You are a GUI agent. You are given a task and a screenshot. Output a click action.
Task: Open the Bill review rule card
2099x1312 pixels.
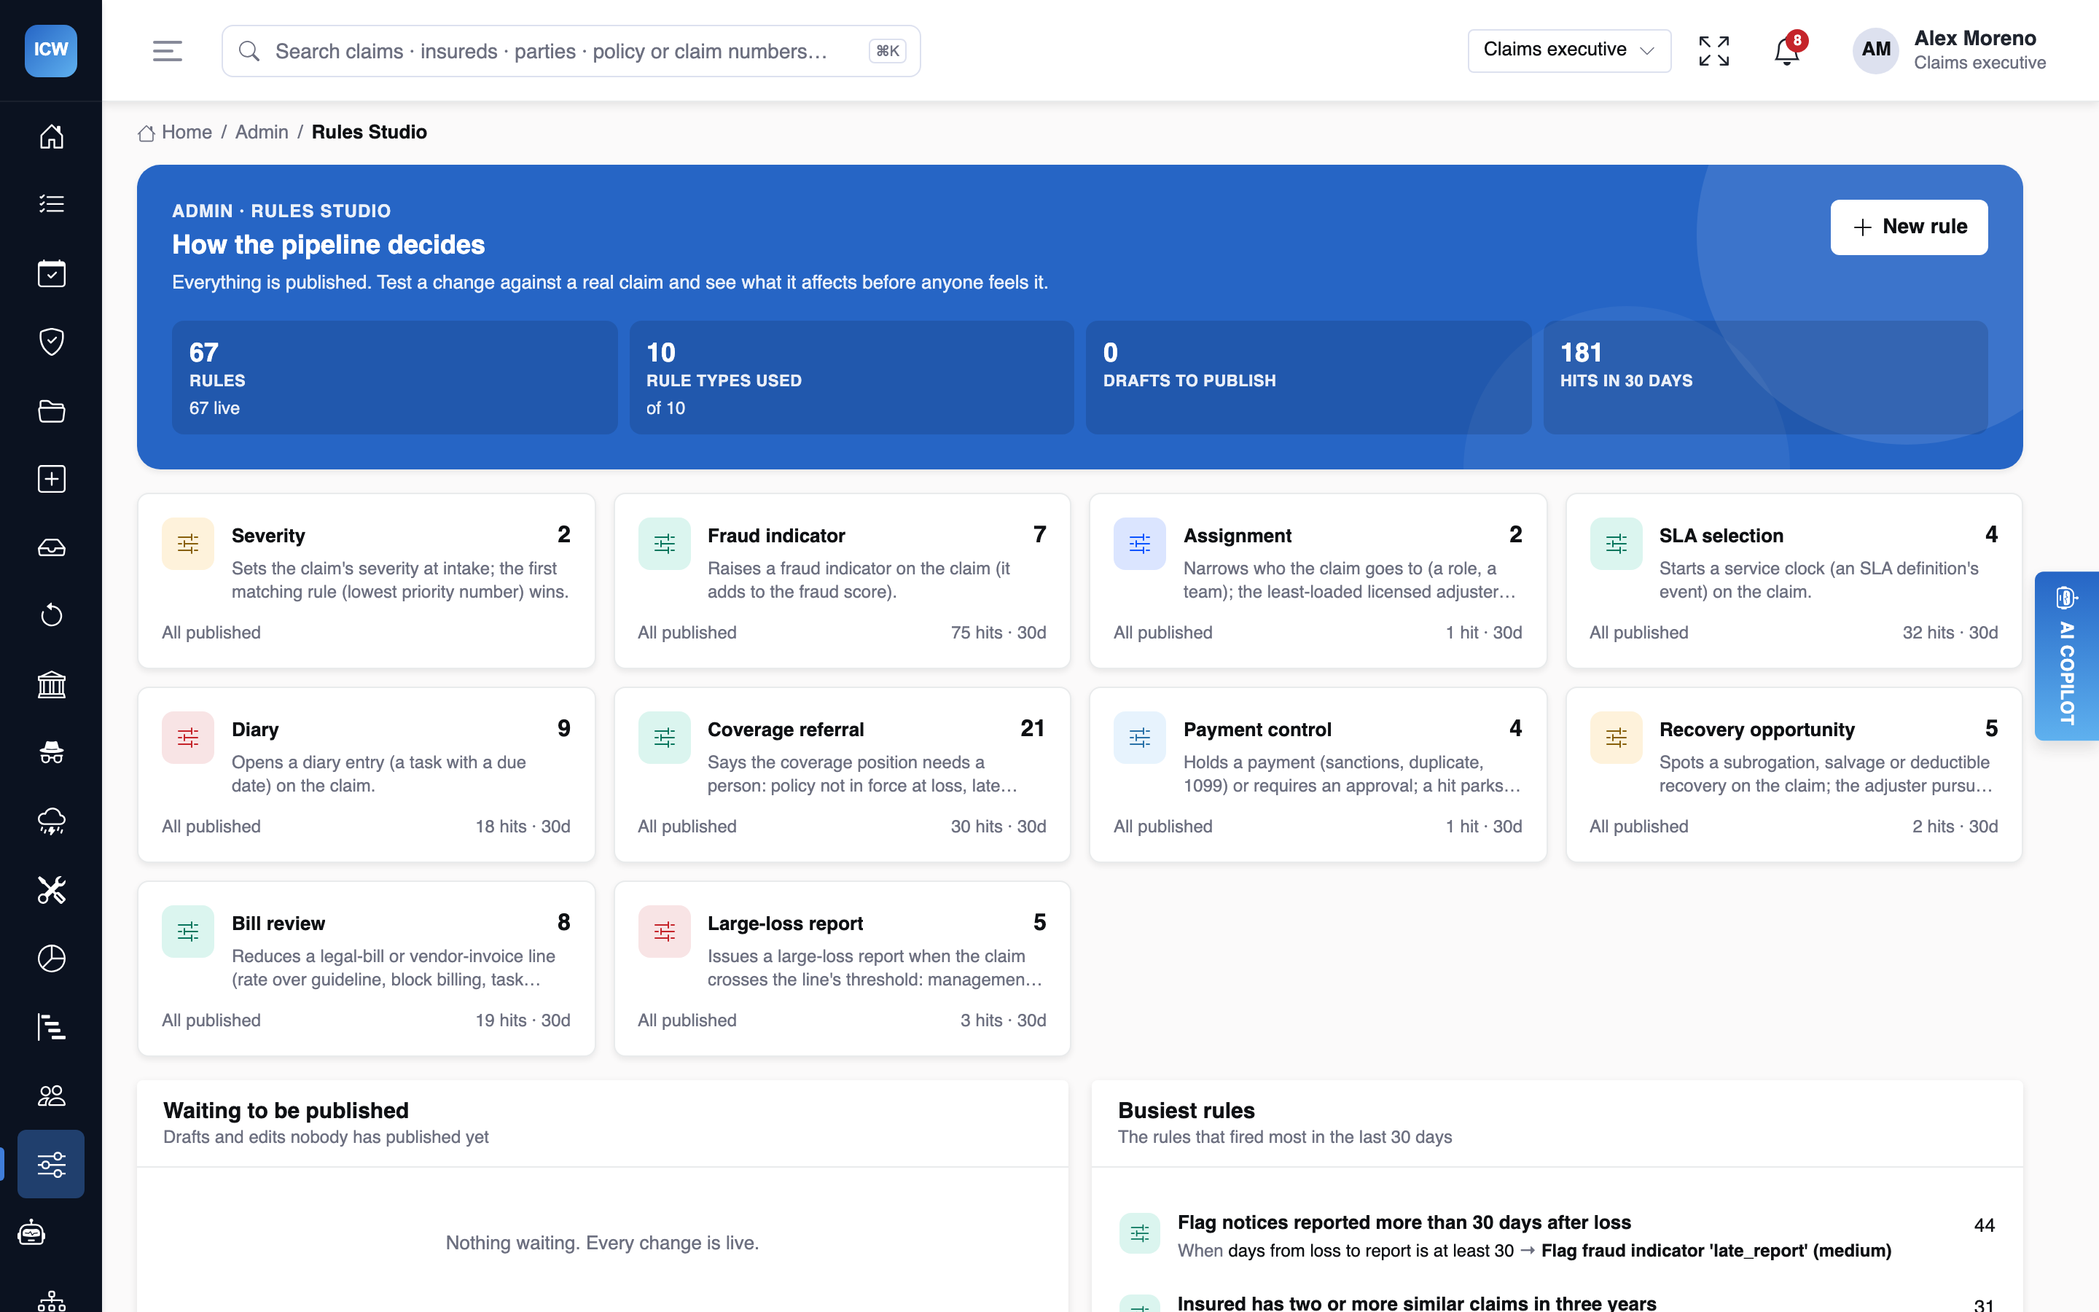point(366,969)
